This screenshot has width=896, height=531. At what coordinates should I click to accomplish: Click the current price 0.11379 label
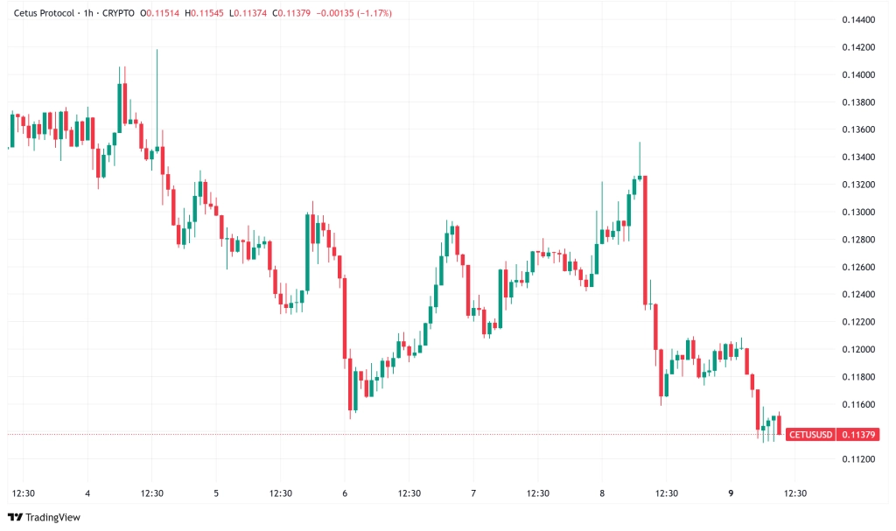(x=857, y=435)
